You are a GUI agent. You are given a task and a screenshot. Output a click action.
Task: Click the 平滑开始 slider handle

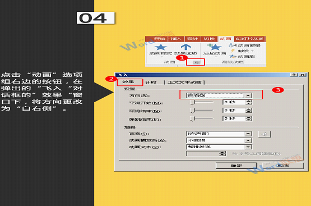point(192,103)
